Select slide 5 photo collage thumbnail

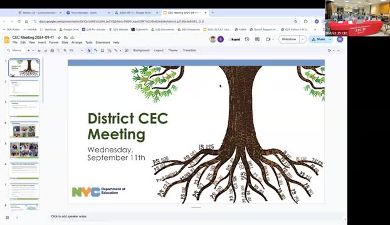(24, 150)
